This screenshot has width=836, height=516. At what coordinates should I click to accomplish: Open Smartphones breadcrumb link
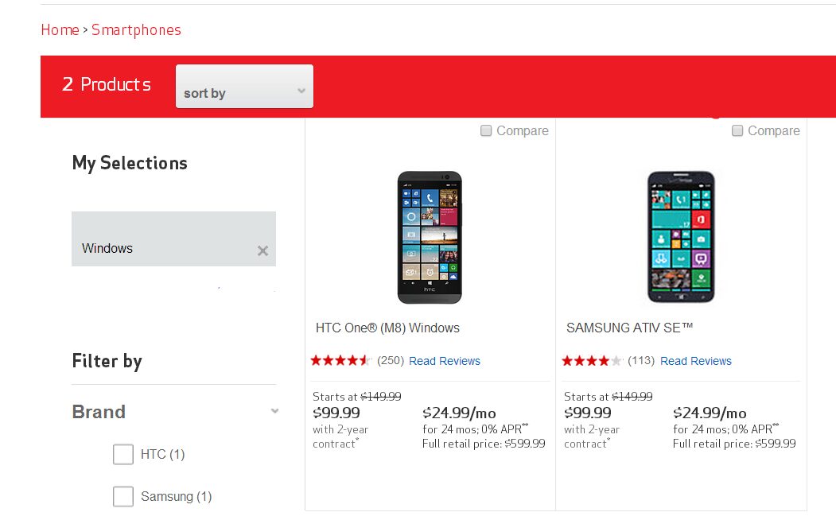point(136,30)
